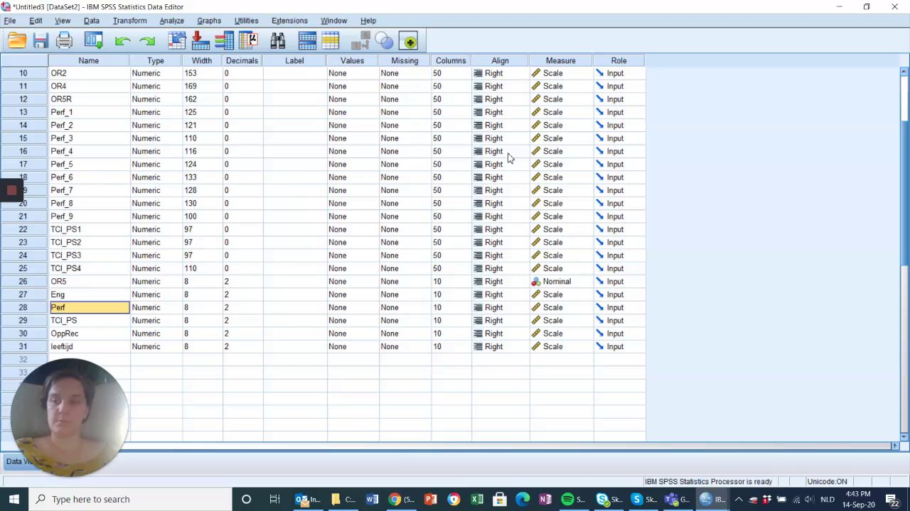This screenshot has width=910, height=511.
Task: Click the Nominal measure cell for OR5
Action: pos(561,282)
